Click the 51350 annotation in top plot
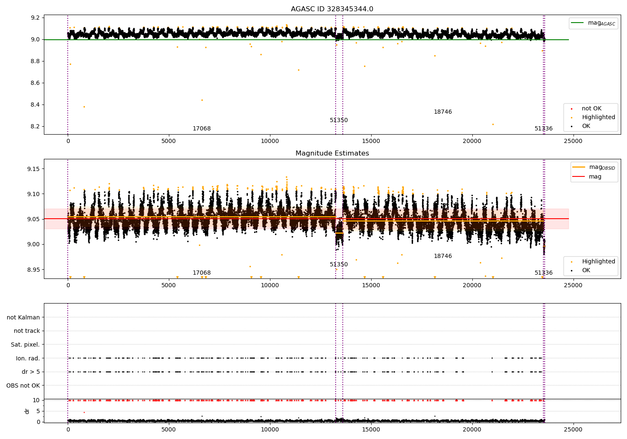Screen dimensions: 627x439 tap(339, 120)
